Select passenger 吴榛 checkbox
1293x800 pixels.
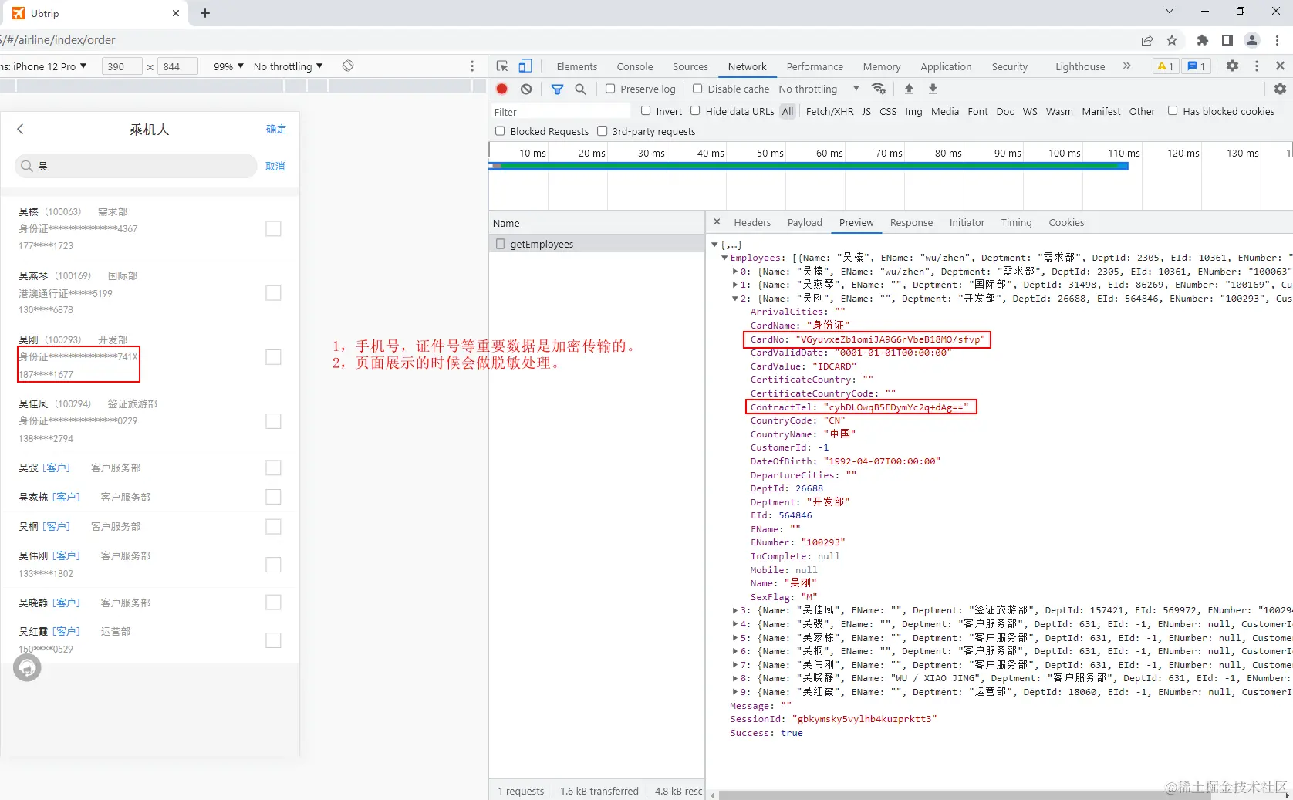click(x=273, y=228)
